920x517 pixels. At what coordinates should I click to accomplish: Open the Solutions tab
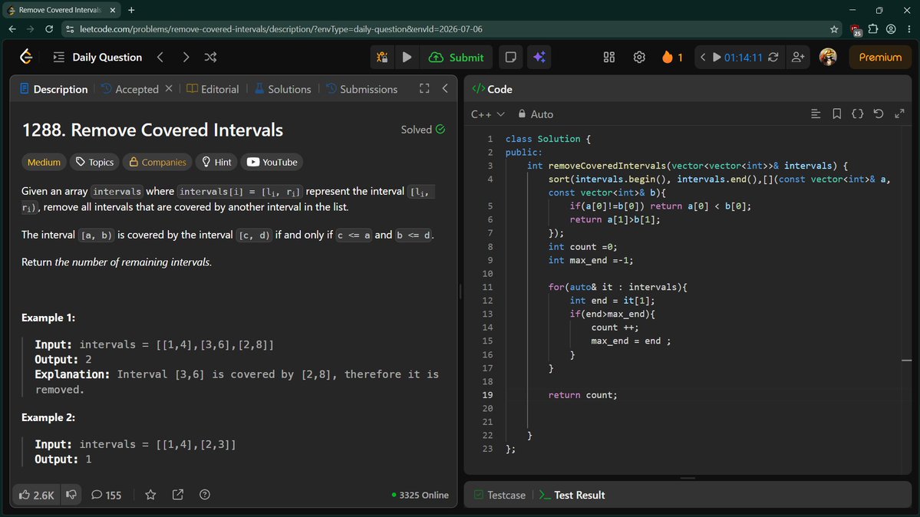(x=283, y=89)
